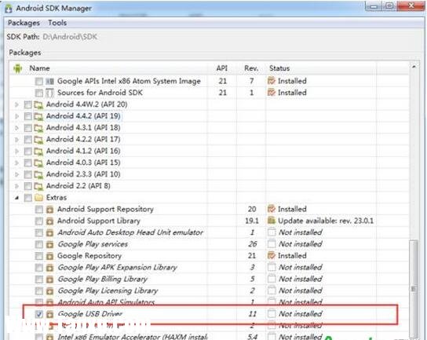Screen dimensions: 427x340
Task: Click update available icon for Android Support Library
Action: coord(272,221)
